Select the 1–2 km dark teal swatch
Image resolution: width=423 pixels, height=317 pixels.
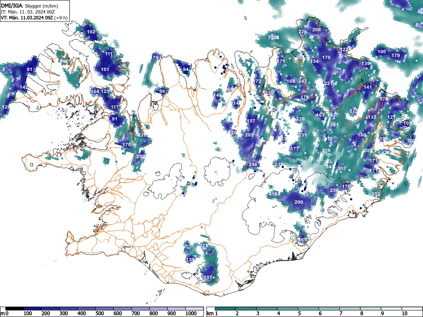(225, 309)
